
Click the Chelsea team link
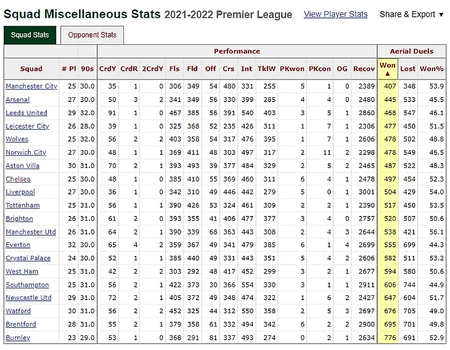click(18, 179)
